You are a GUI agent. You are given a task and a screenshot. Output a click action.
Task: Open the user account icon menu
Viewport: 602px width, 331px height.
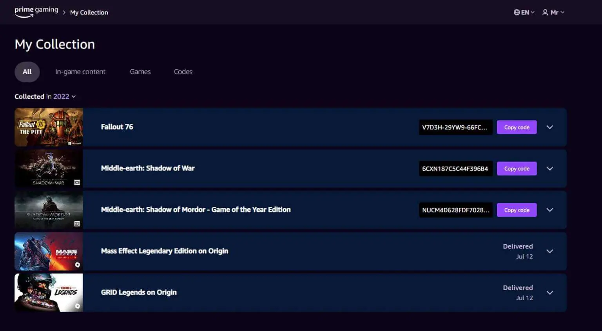pos(545,12)
